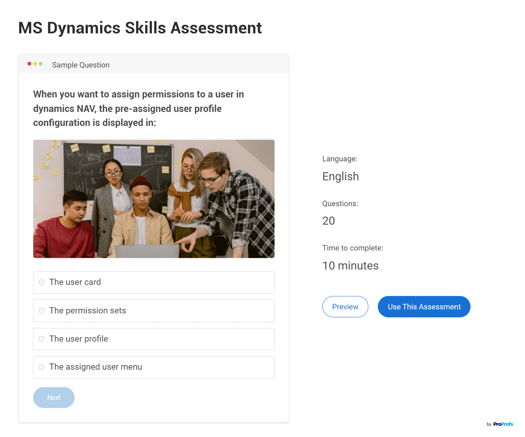Viewport: 525px width, 437px height.
Task: Choose 'The user profile' radio button
Action: point(41,339)
